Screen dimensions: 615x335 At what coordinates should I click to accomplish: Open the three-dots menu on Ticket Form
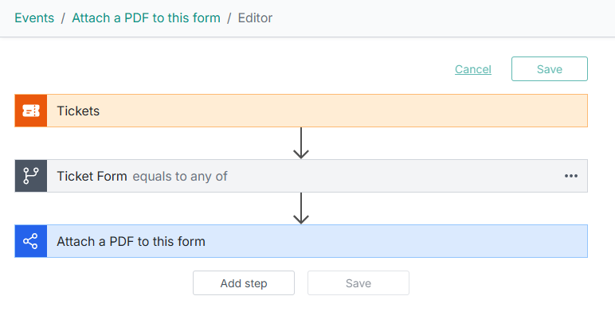pyautogui.click(x=570, y=176)
